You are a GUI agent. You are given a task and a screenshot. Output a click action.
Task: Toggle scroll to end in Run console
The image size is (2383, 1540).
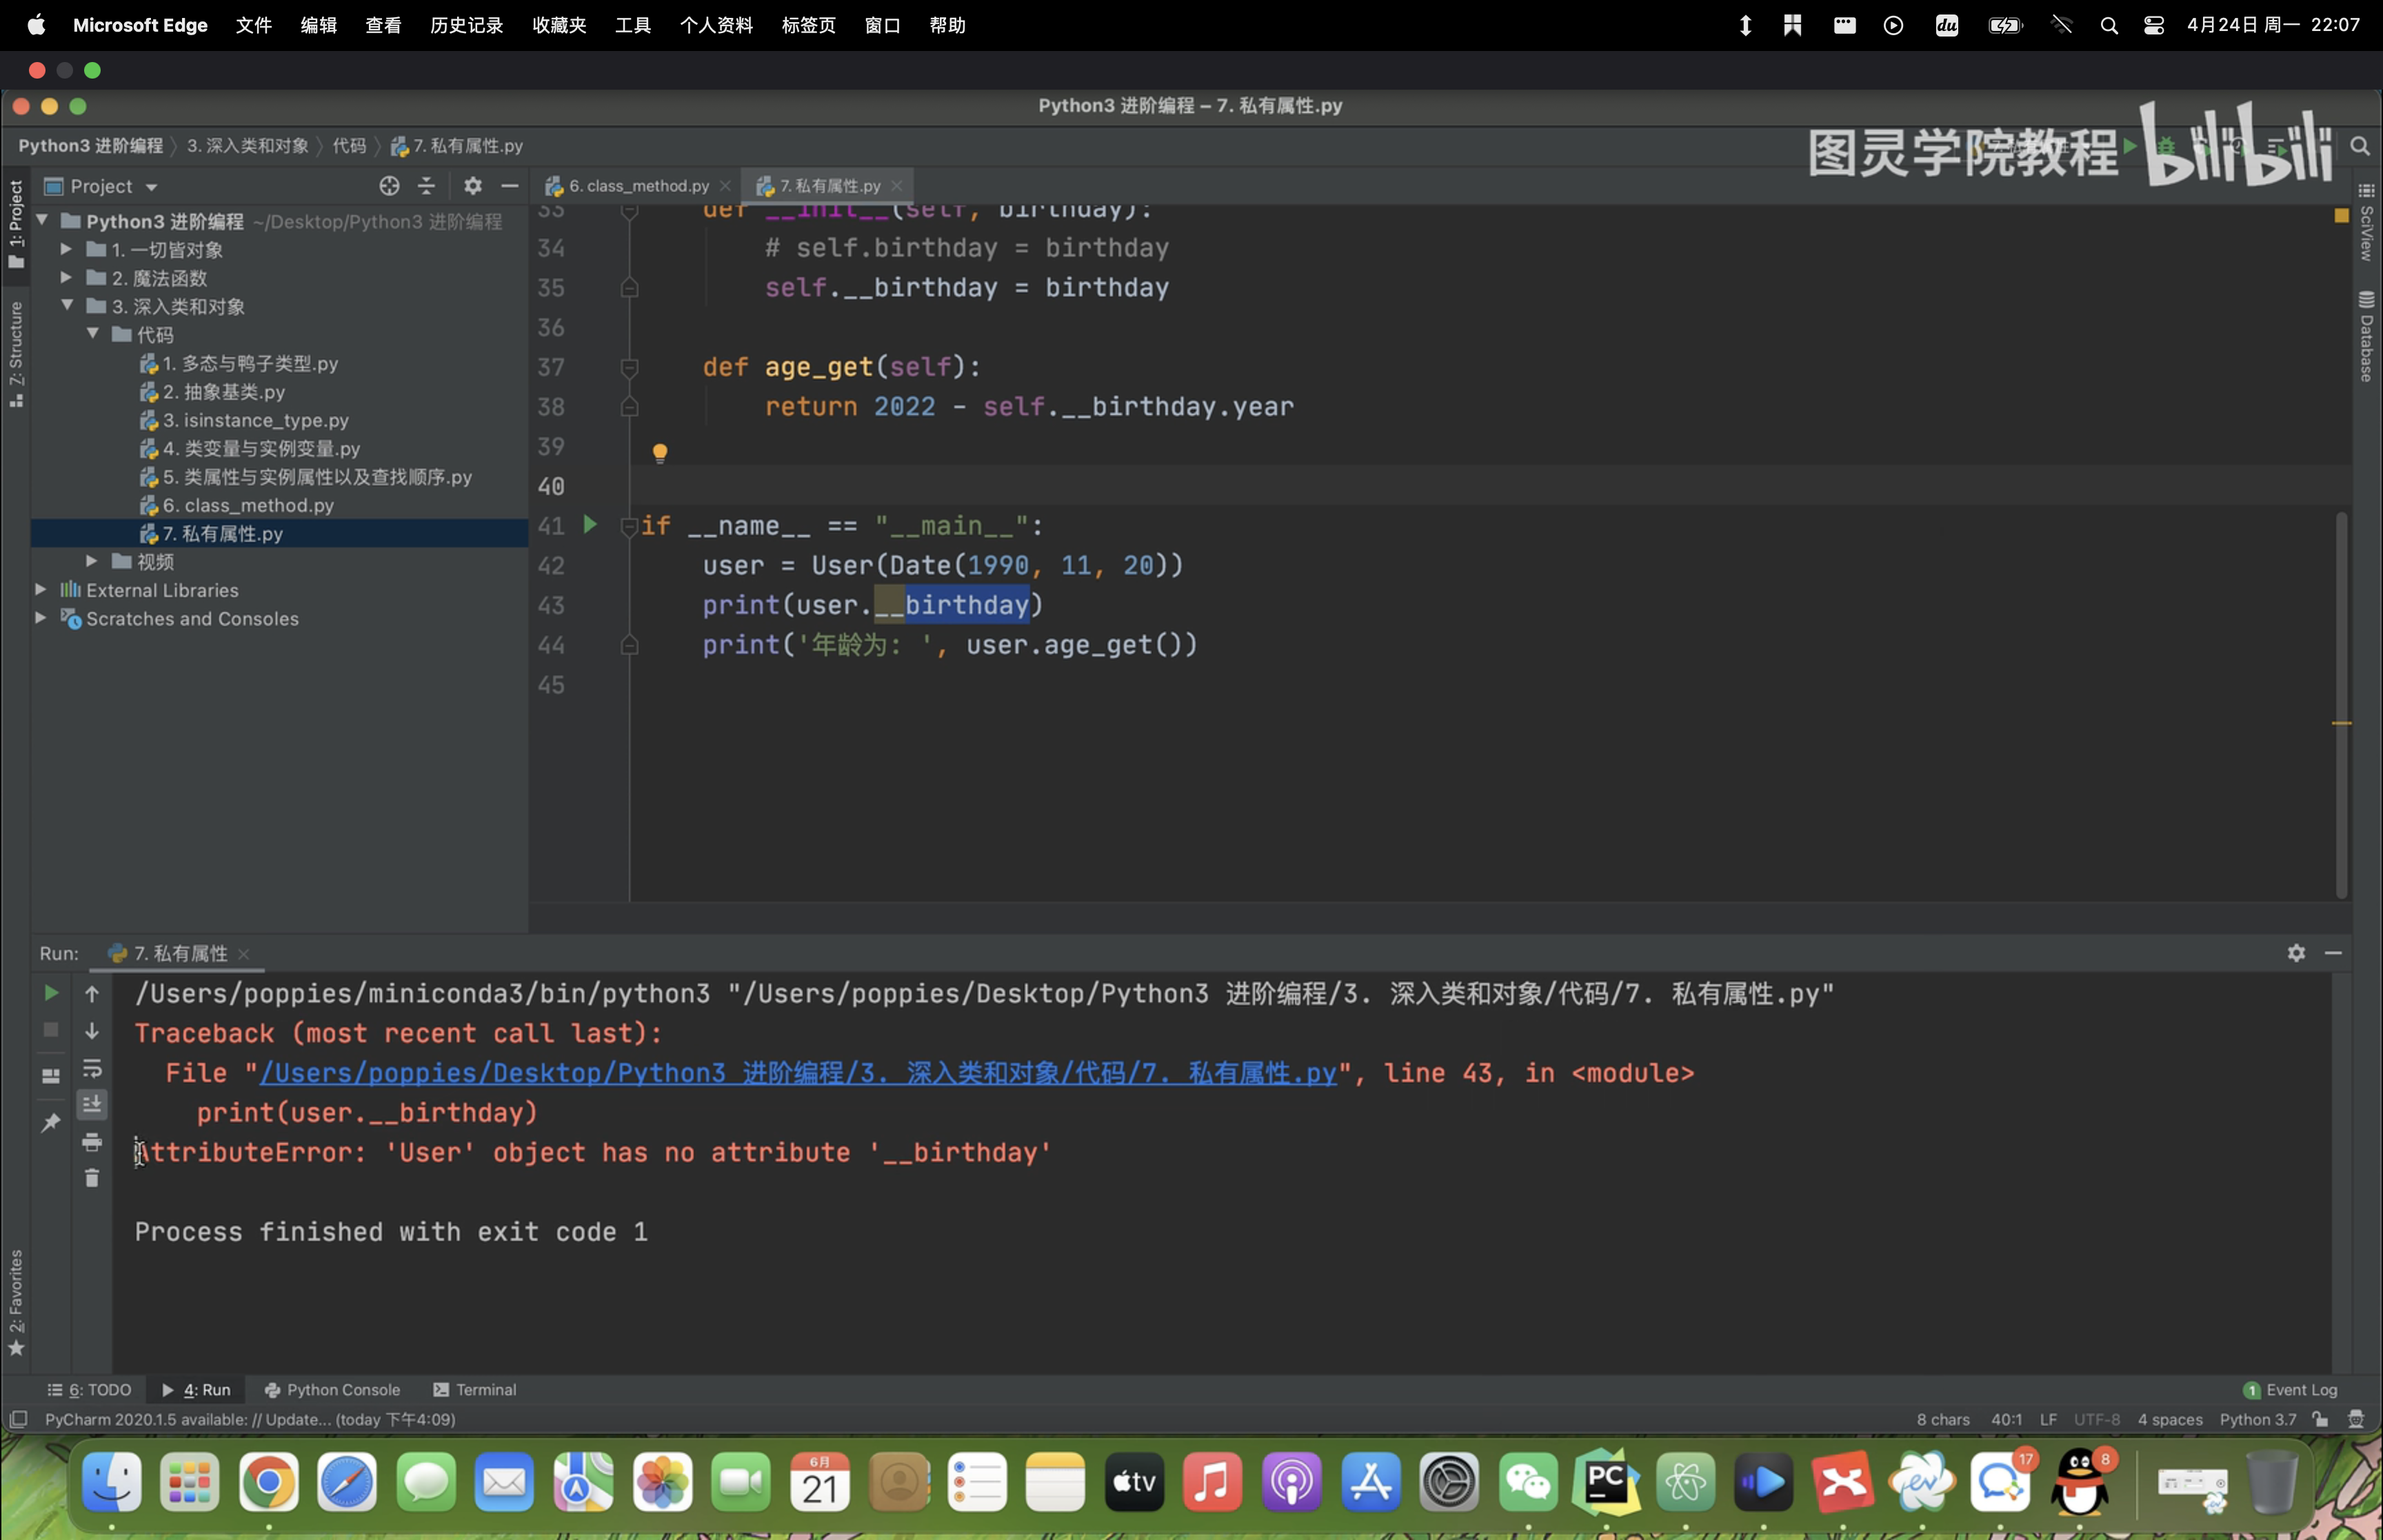(92, 1104)
